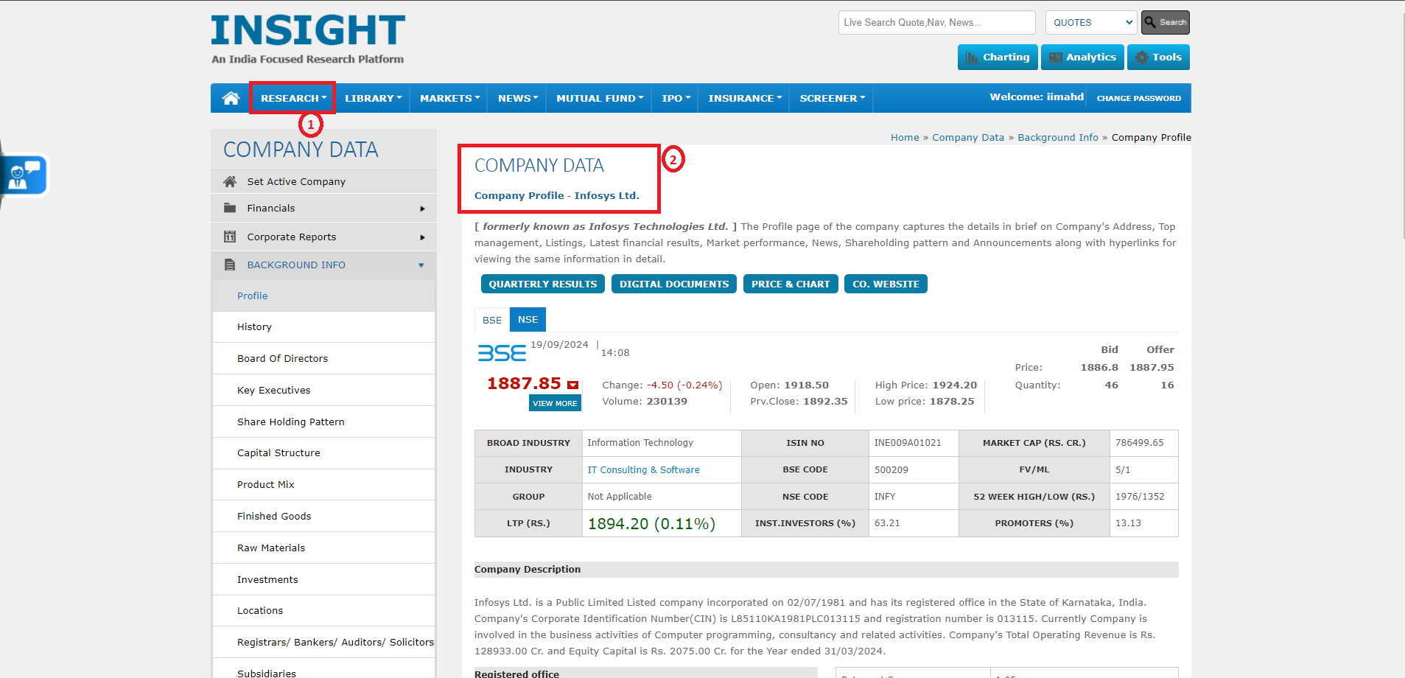Select History in the sidebar
1405x678 pixels.
[x=323, y=326]
